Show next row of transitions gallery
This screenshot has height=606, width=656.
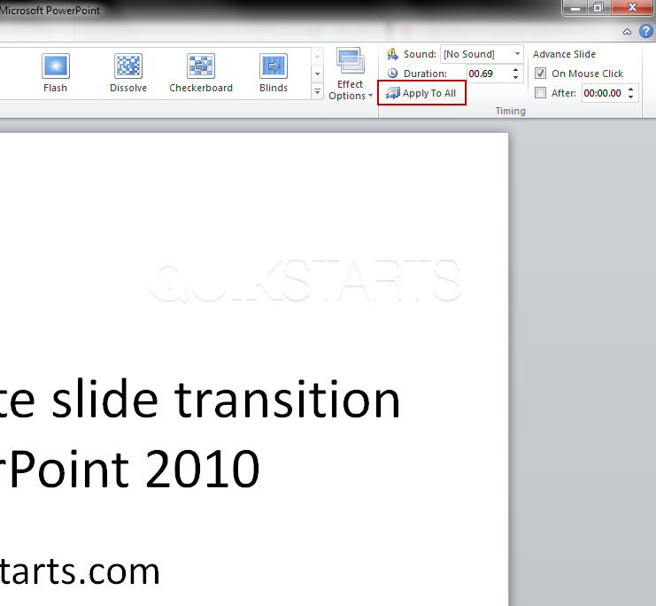pos(317,74)
